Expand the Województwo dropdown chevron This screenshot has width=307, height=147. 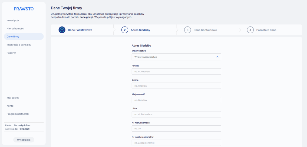pyautogui.click(x=217, y=57)
